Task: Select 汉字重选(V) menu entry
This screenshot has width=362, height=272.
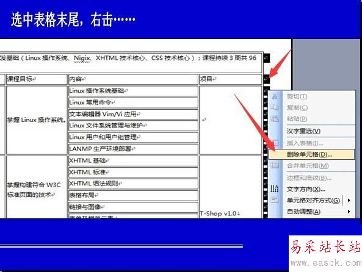Action: (x=312, y=131)
